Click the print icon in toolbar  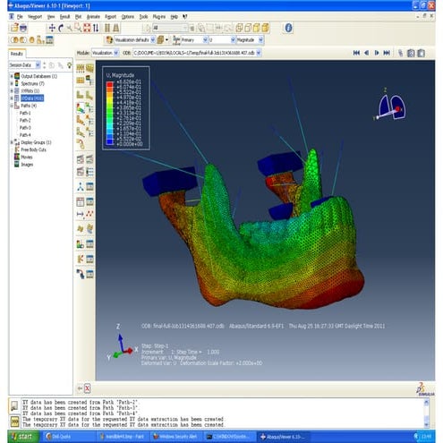click(x=23, y=29)
